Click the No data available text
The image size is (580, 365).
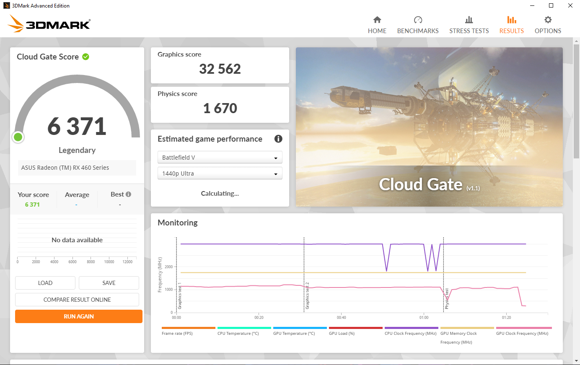coord(77,240)
